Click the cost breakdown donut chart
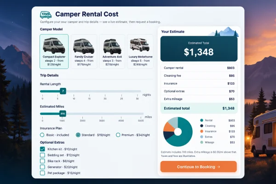The height and width of the screenshot is (184, 276). 178,132
